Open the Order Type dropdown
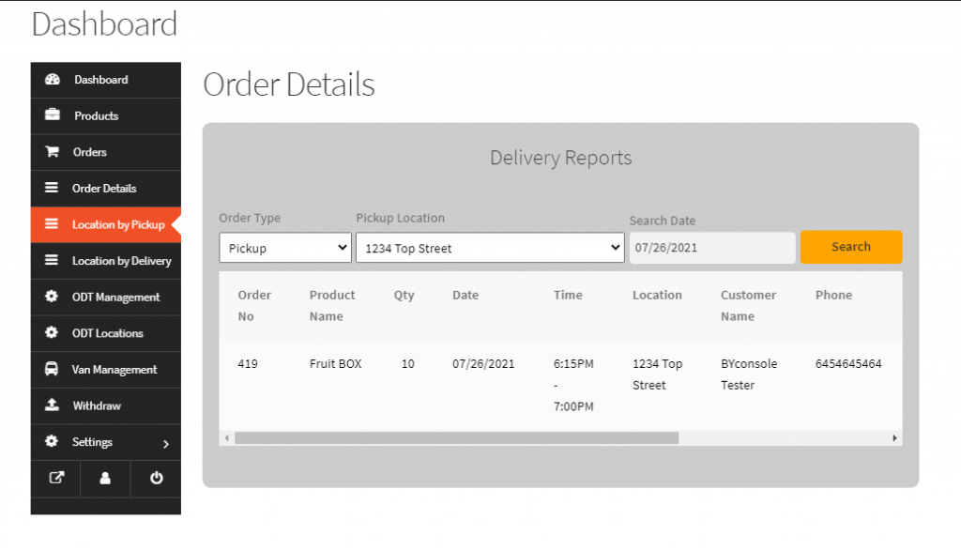 284,247
